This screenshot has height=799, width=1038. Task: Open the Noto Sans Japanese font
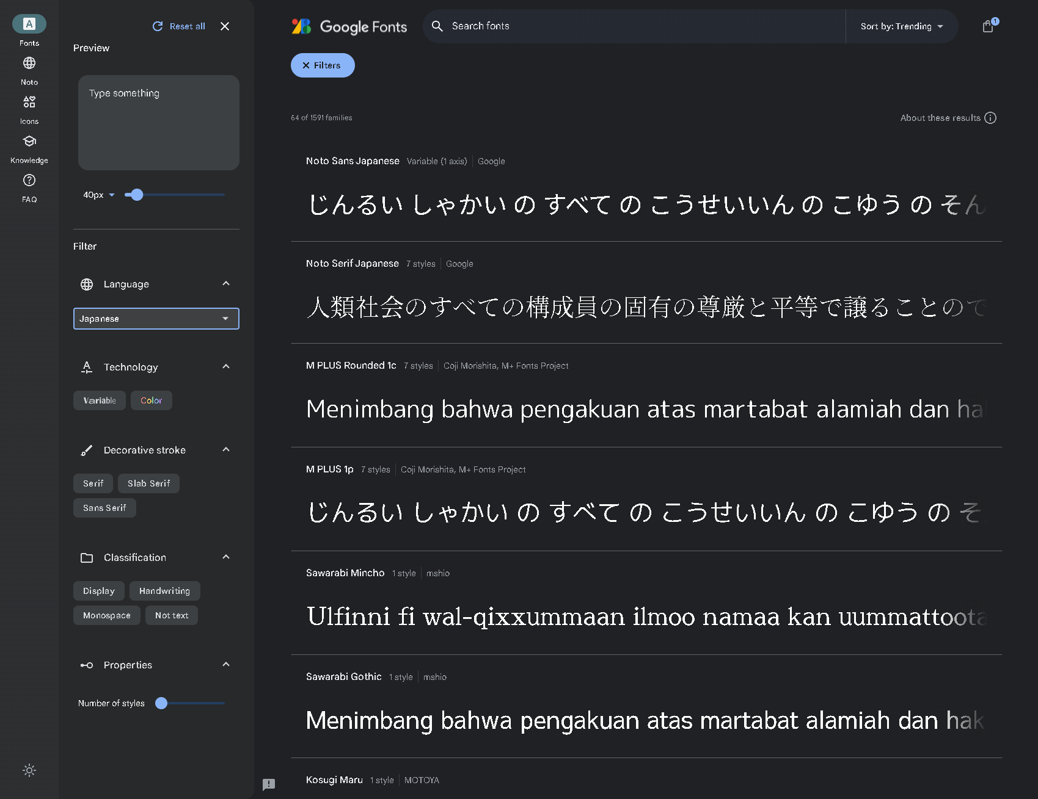pos(353,161)
